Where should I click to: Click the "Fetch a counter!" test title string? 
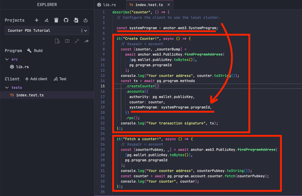coord(142,139)
